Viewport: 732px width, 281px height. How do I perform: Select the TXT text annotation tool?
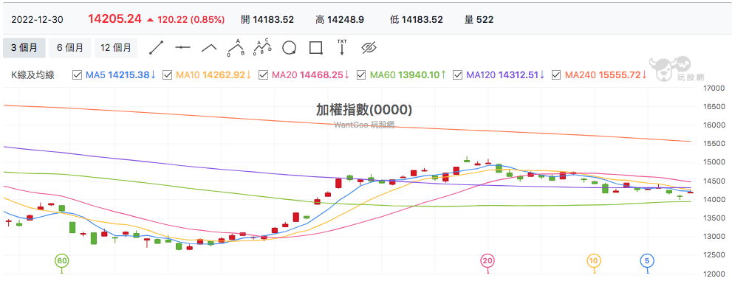[x=342, y=47]
